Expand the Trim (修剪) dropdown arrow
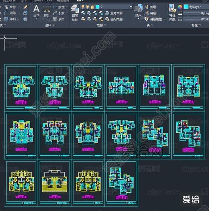The image size is (209, 211). click(19, 7)
